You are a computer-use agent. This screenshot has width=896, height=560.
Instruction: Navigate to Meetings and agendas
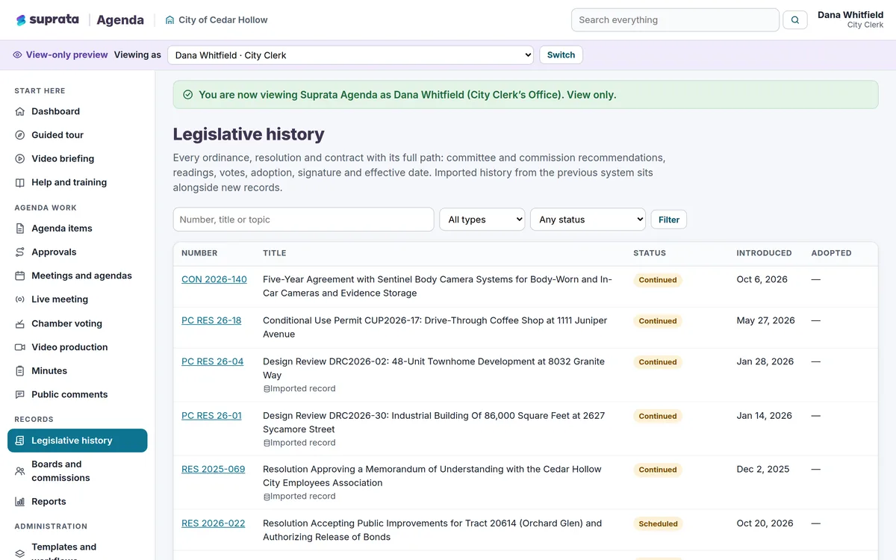[x=78, y=276]
